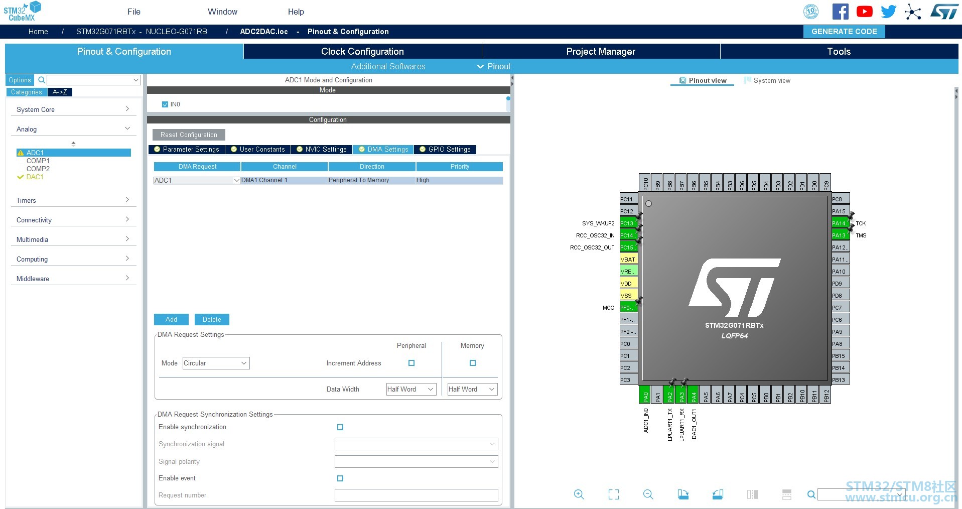Click the PA4 pin on the chip

pos(694,394)
